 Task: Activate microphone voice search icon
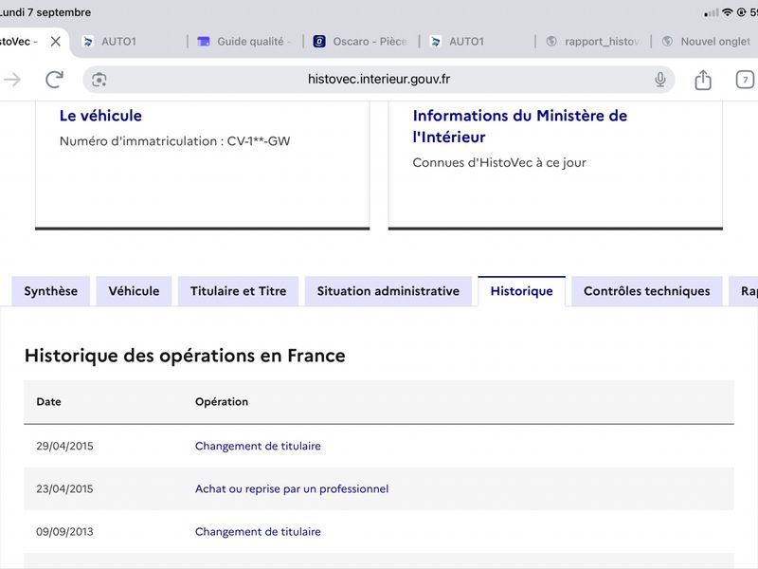(x=659, y=80)
